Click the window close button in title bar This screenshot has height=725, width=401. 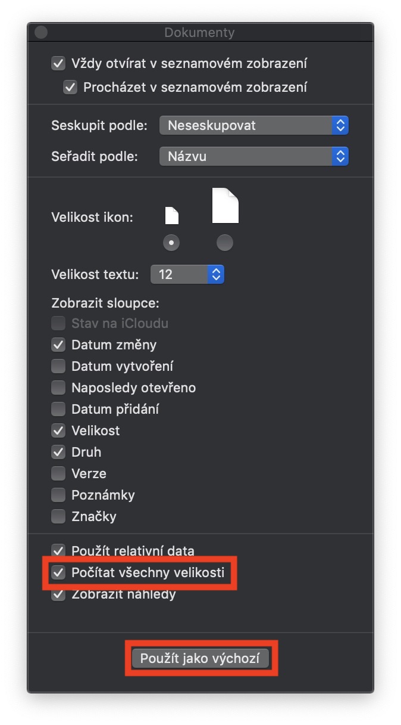tap(41, 33)
